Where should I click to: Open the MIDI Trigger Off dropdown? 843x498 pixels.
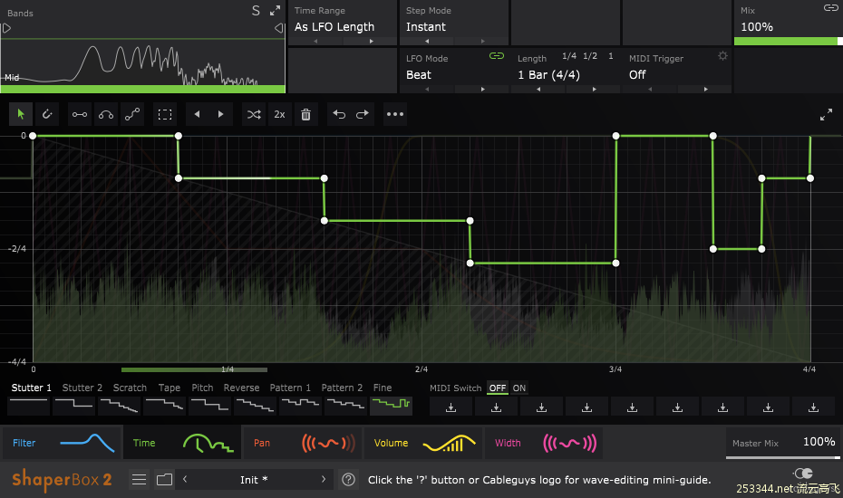[x=637, y=75]
